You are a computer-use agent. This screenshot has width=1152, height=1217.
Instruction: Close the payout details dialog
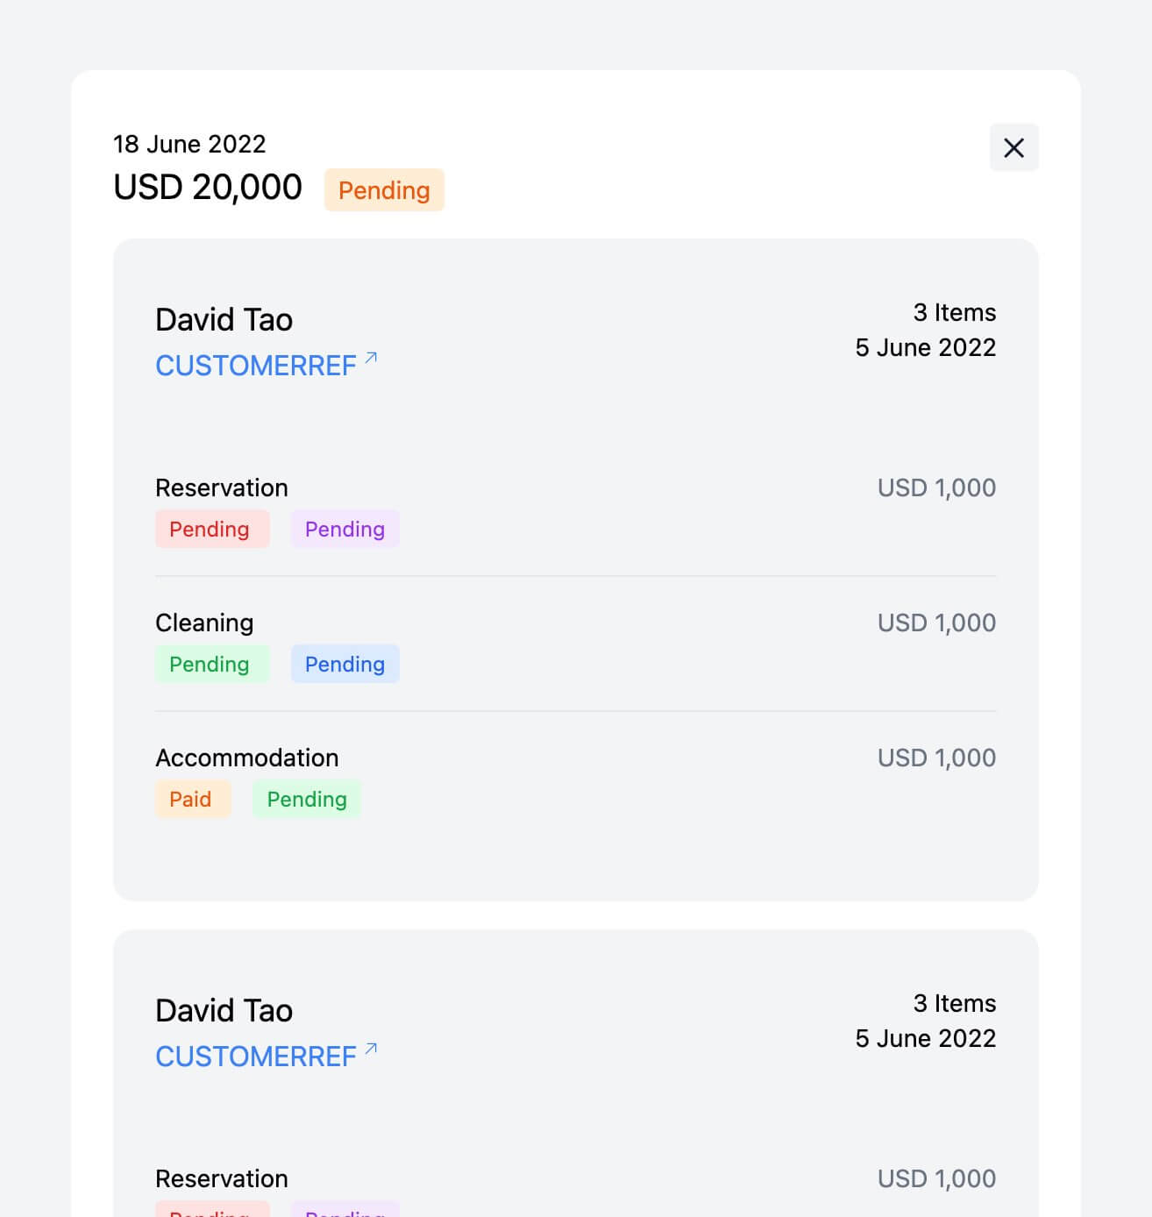tap(1013, 147)
